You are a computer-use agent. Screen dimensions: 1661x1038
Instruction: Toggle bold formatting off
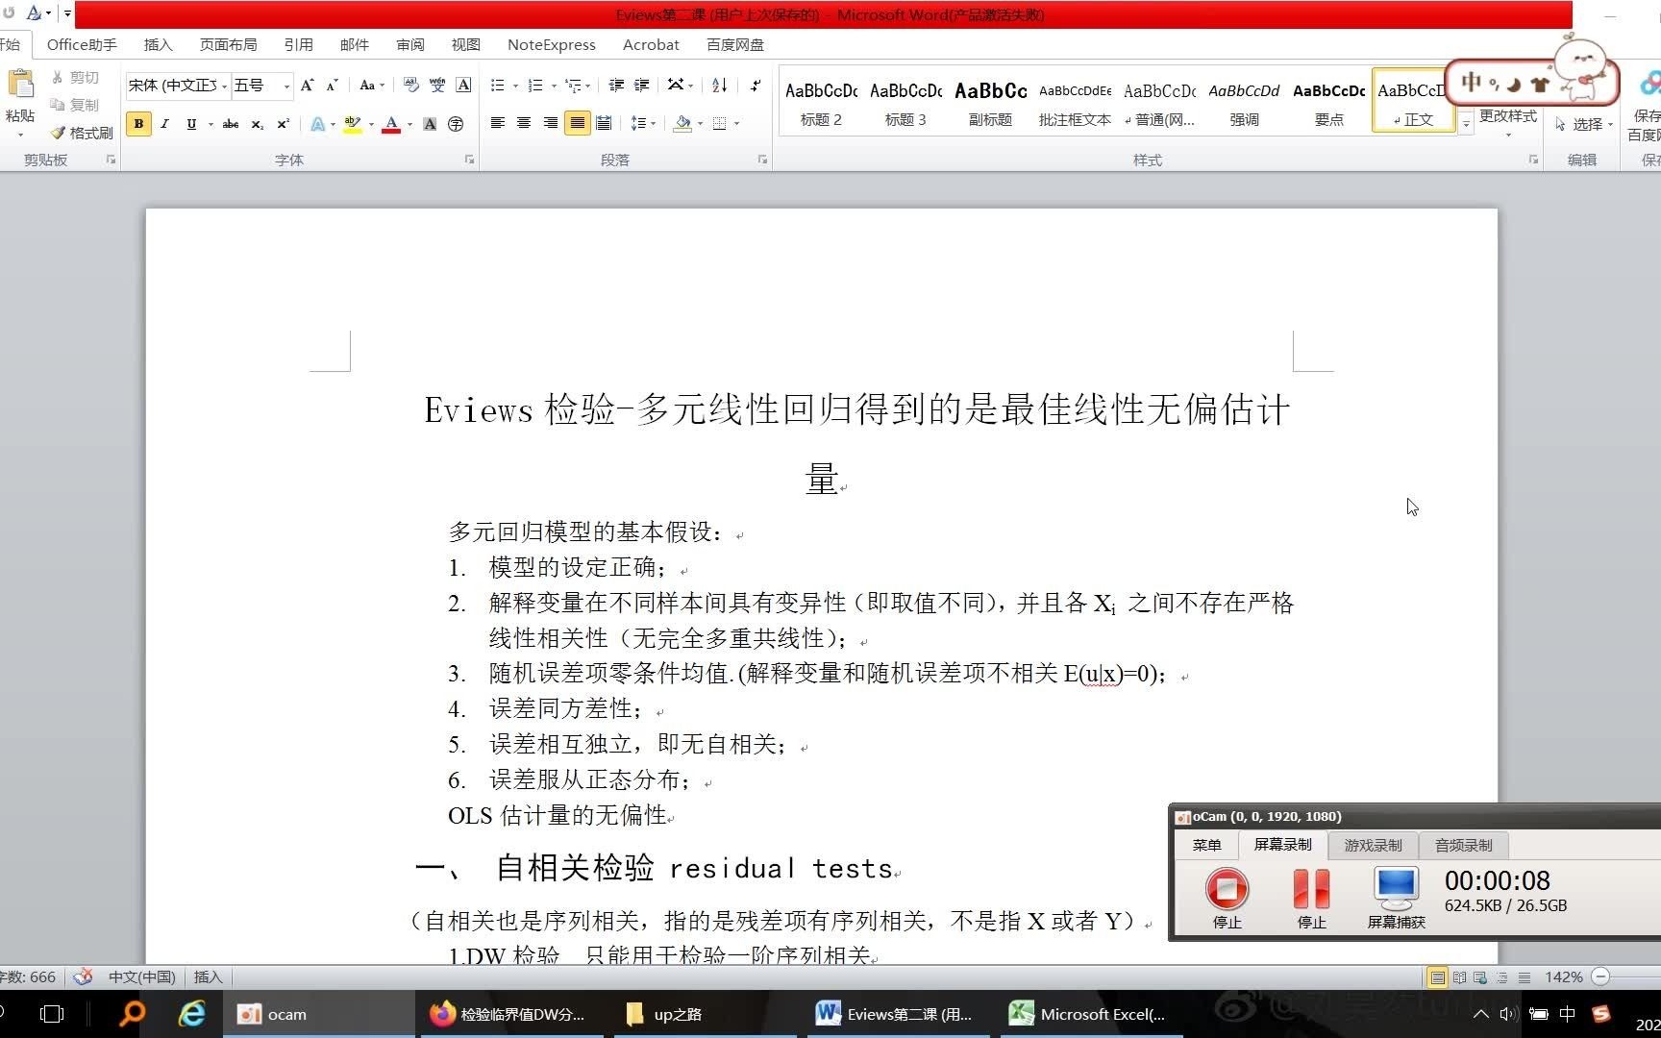coord(138,124)
